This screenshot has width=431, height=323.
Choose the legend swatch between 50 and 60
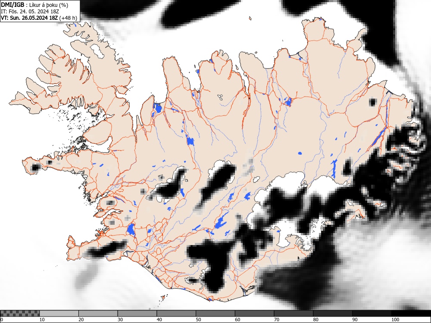pyautogui.click(x=215, y=314)
